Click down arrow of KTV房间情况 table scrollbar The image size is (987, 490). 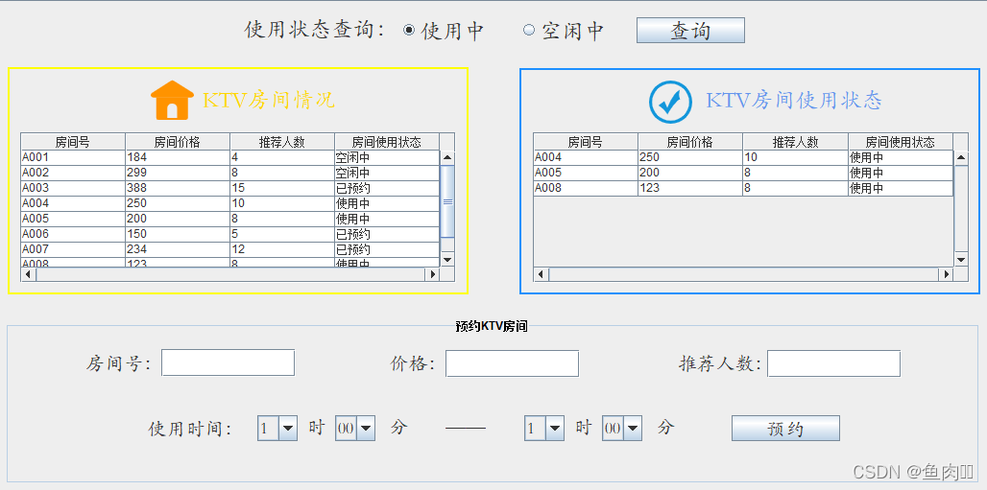[447, 259]
